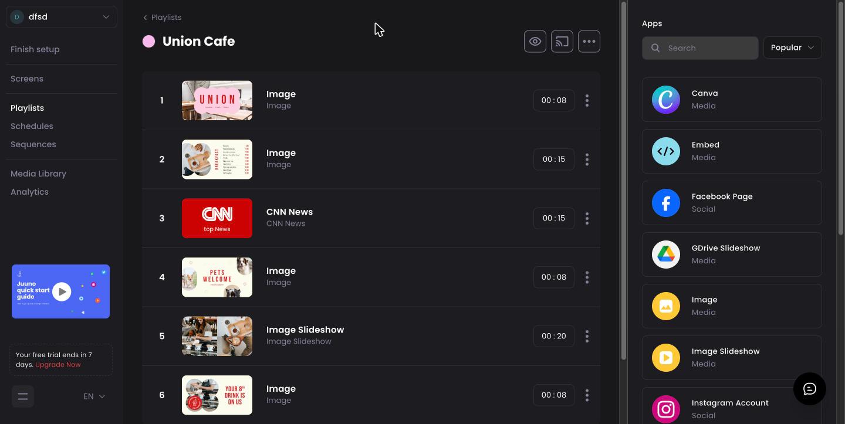
Task: Open options menu for item 4 Image
Action: (587, 277)
